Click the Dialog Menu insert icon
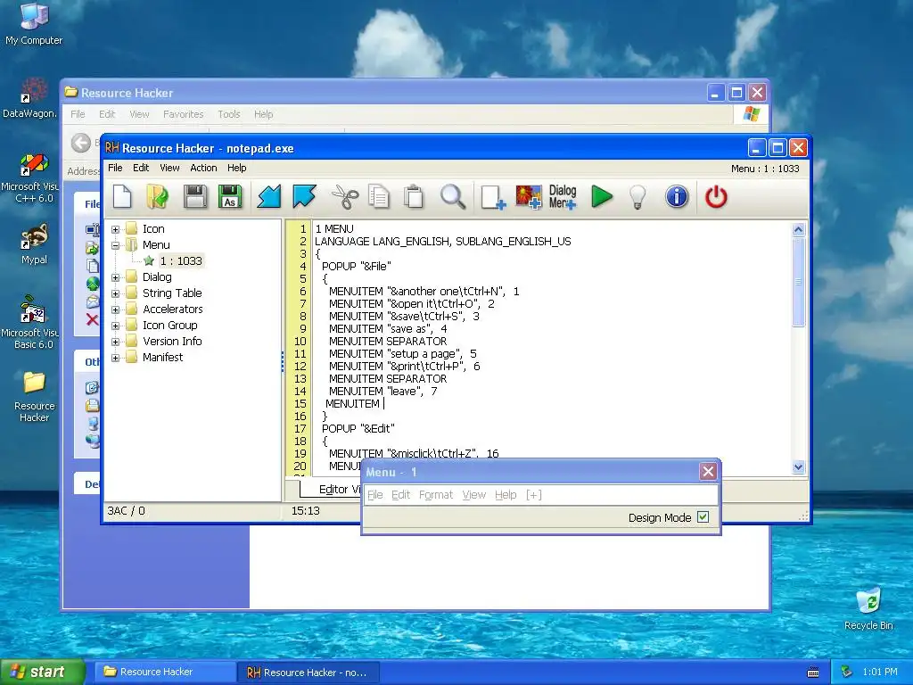Screen dimensions: 913x685 click(x=563, y=197)
